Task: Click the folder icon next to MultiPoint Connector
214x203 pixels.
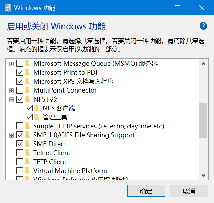Action: click(x=27, y=90)
